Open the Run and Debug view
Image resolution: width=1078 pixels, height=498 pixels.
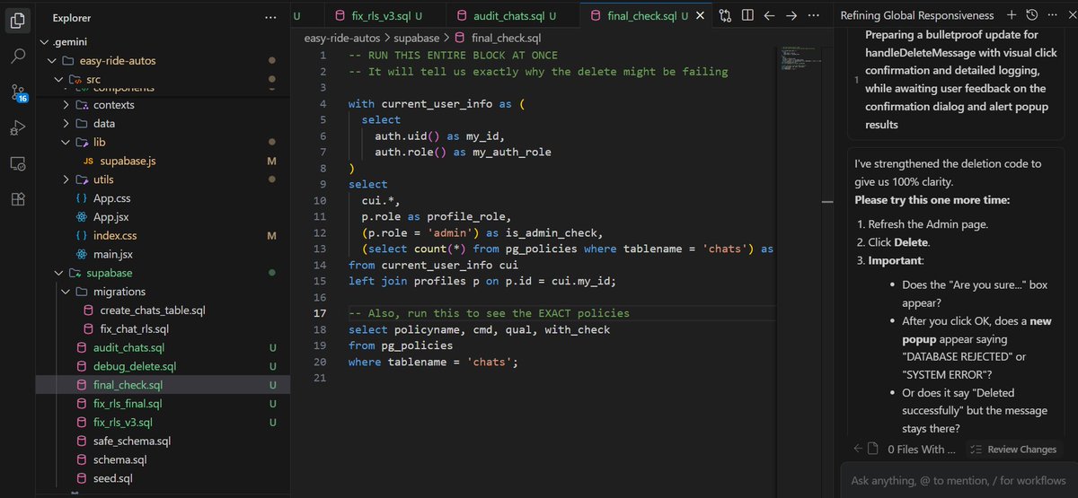[18, 128]
